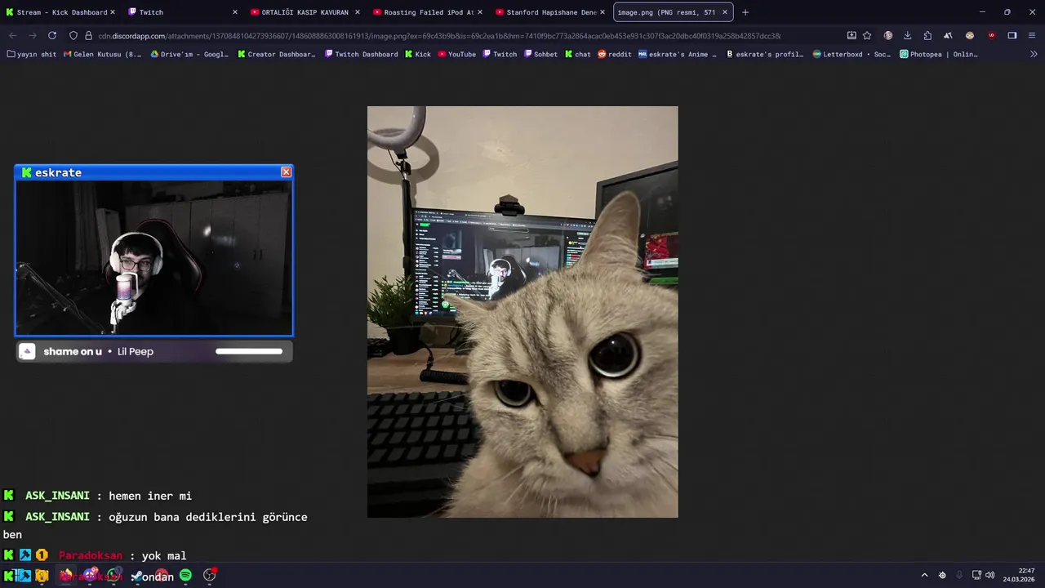Open the Firefox downloads panel

click(907, 36)
